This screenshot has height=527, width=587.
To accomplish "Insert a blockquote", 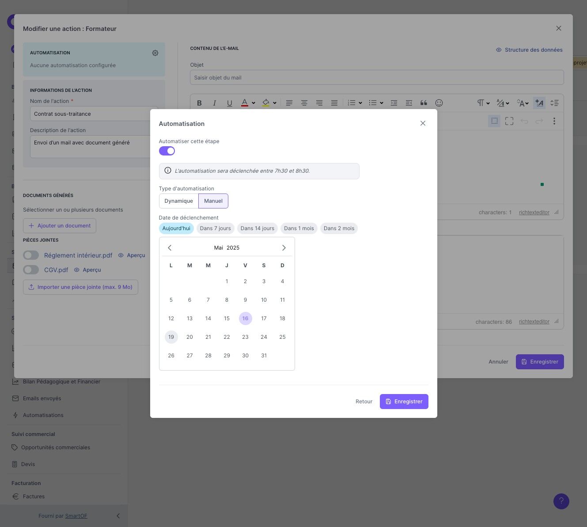I will click(424, 103).
